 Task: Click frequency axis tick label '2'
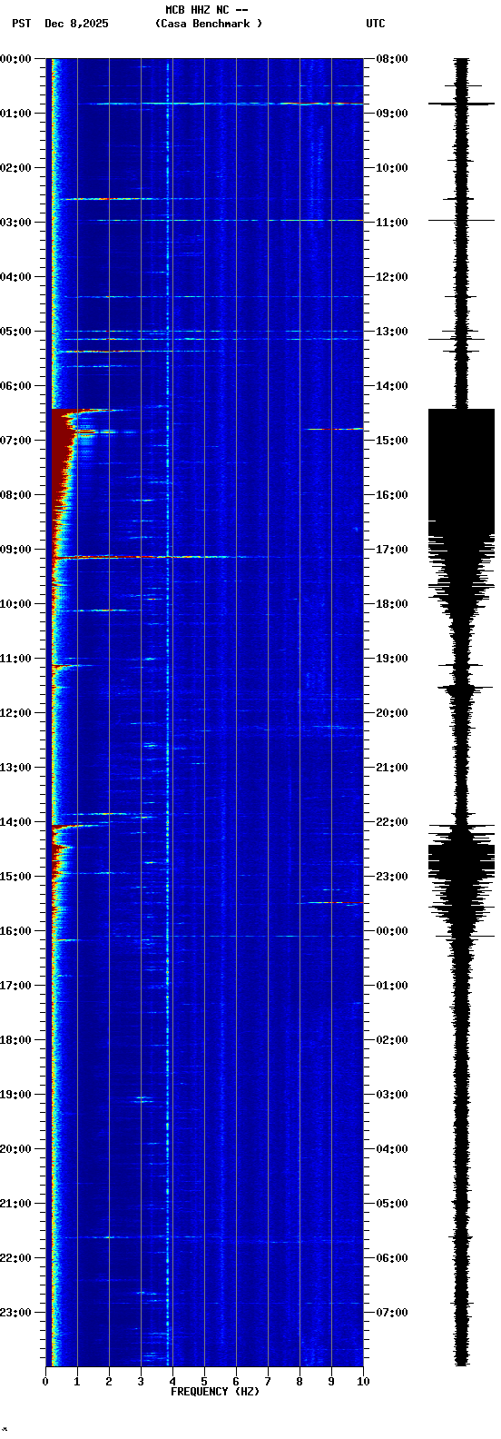109,1382
